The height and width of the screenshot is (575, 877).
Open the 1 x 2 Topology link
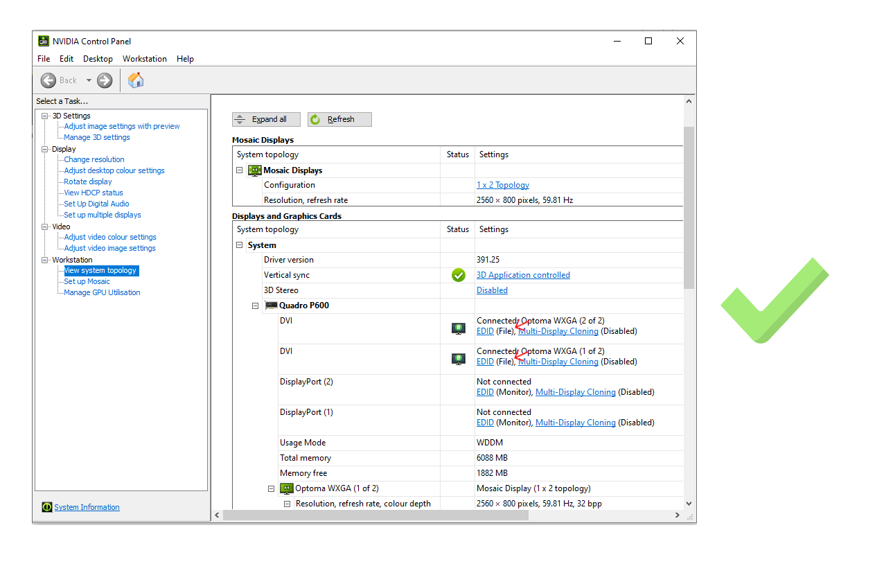tap(502, 185)
